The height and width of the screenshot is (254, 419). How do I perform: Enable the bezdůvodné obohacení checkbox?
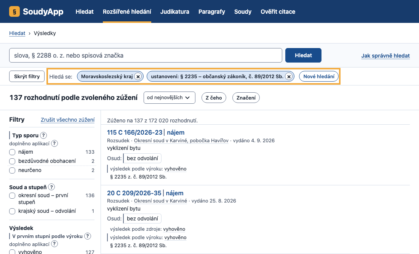click(12, 161)
